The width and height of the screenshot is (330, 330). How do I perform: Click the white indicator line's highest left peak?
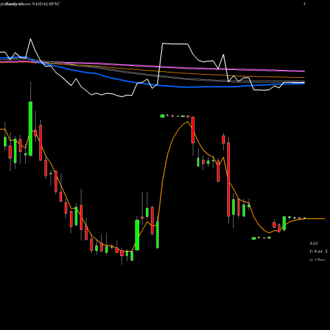coord(30,39)
